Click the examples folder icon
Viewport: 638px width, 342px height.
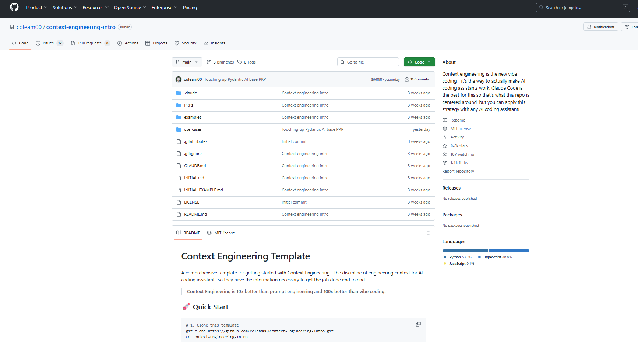pos(179,117)
